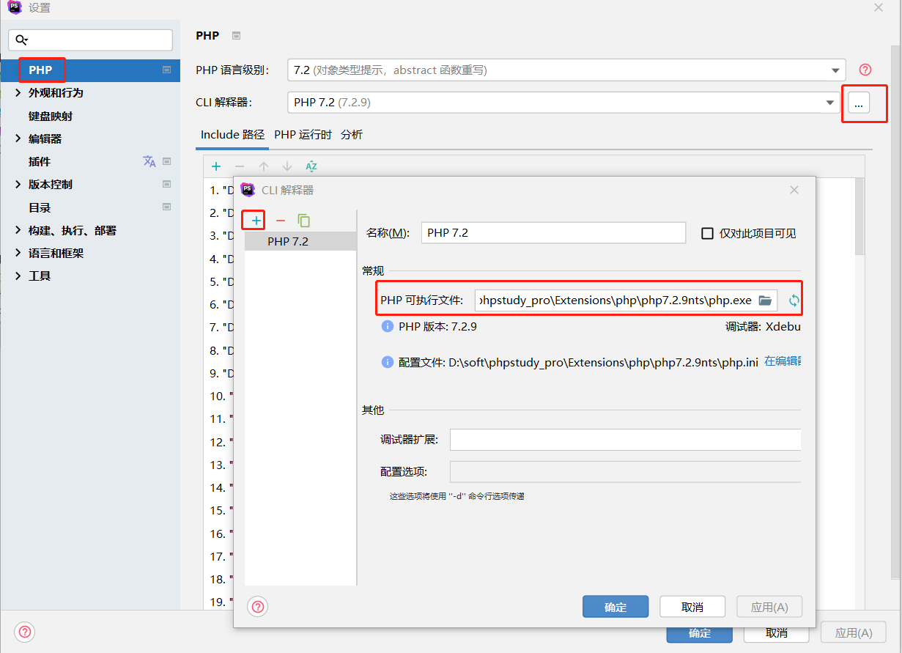The height and width of the screenshot is (653, 902).
Task: Click help icon in CLI interpreter dialog
Action: pyautogui.click(x=259, y=606)
